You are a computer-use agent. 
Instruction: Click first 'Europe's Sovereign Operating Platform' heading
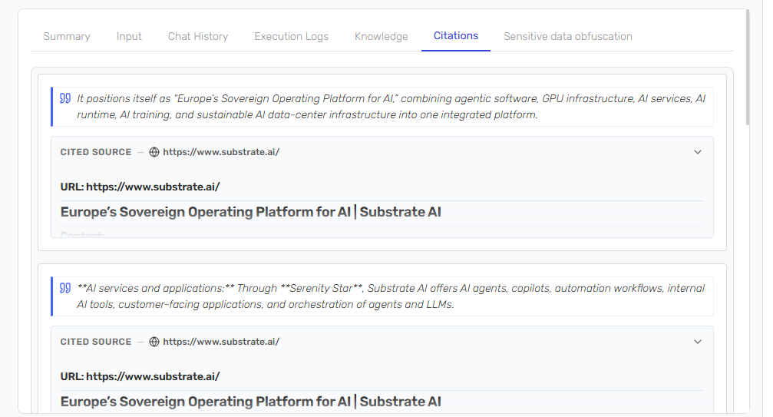[x=250, y=212]
